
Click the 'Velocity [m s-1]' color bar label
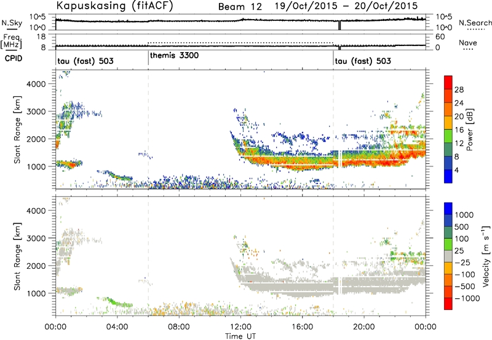pos(486,256)
